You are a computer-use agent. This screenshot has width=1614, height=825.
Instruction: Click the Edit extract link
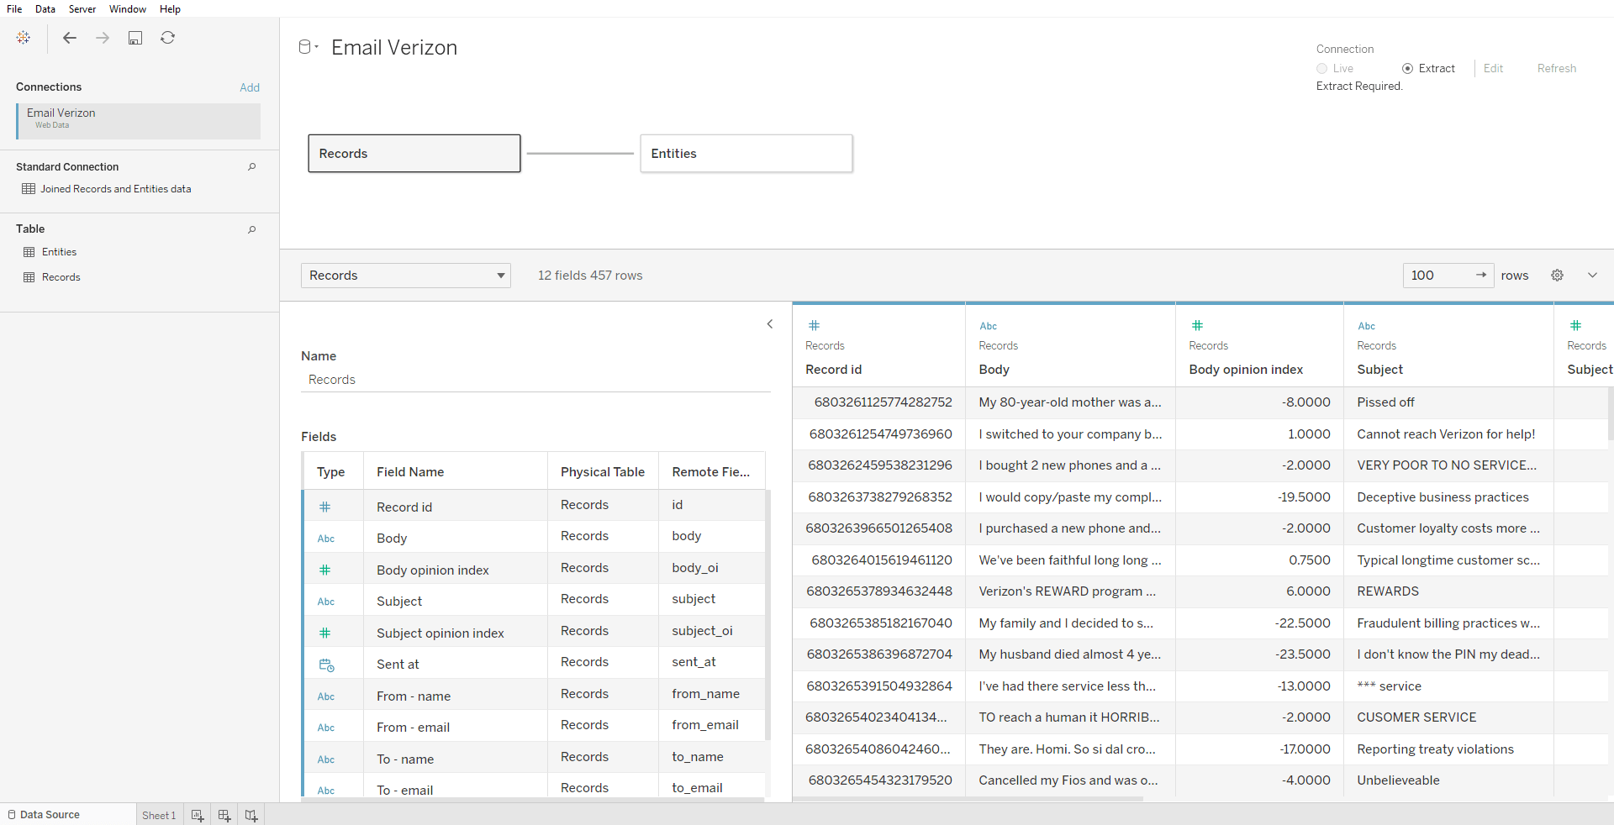point(1493,69)
